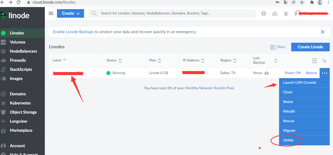Click the Kubernetes wheel icon
Viewport: 333px width, 155px height.
point(3,103)
